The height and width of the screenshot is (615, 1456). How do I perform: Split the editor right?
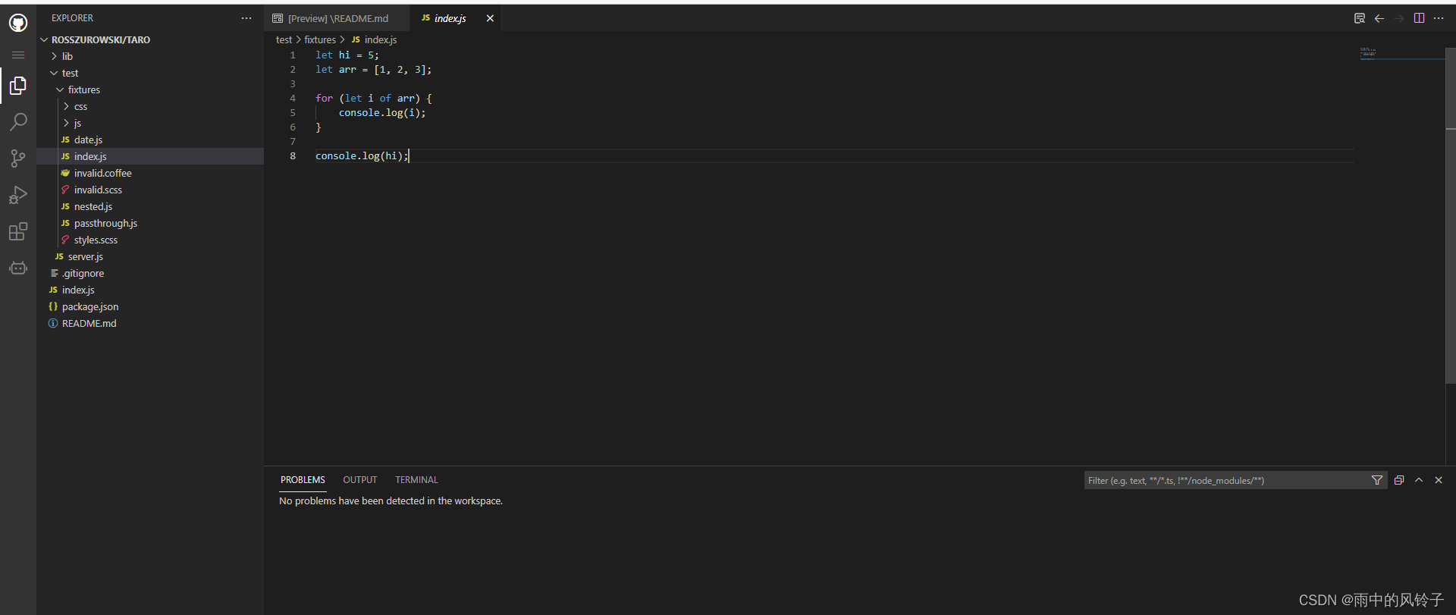[x=1419, y=18]
